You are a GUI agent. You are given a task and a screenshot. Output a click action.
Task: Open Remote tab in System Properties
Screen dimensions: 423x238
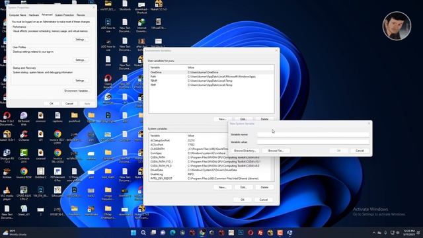pyautogui.click(x=81, y=15)
